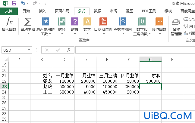The height and width of the screenshot is (123, 195).
Task: Open the 数学和三角函数 icon
Action: tap(142, 22)
